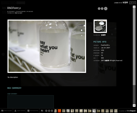This screenshot has width=137, height=113.
Task: Go to the next photo arrow button
Action: click(102, 9)
